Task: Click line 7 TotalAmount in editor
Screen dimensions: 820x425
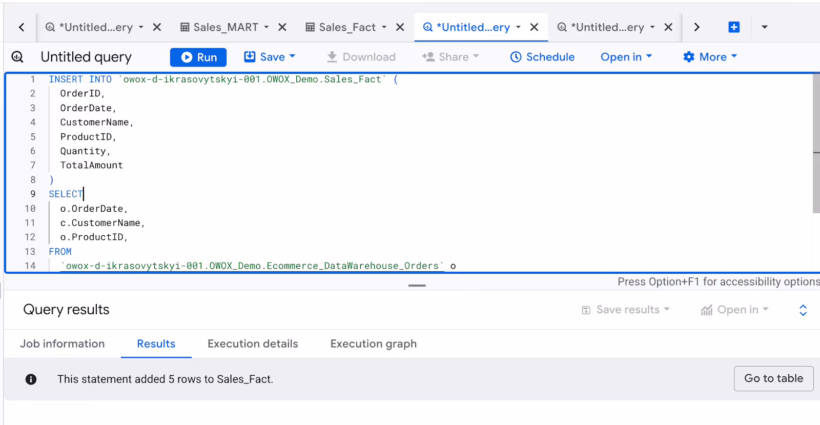Action: click(92, 166)
